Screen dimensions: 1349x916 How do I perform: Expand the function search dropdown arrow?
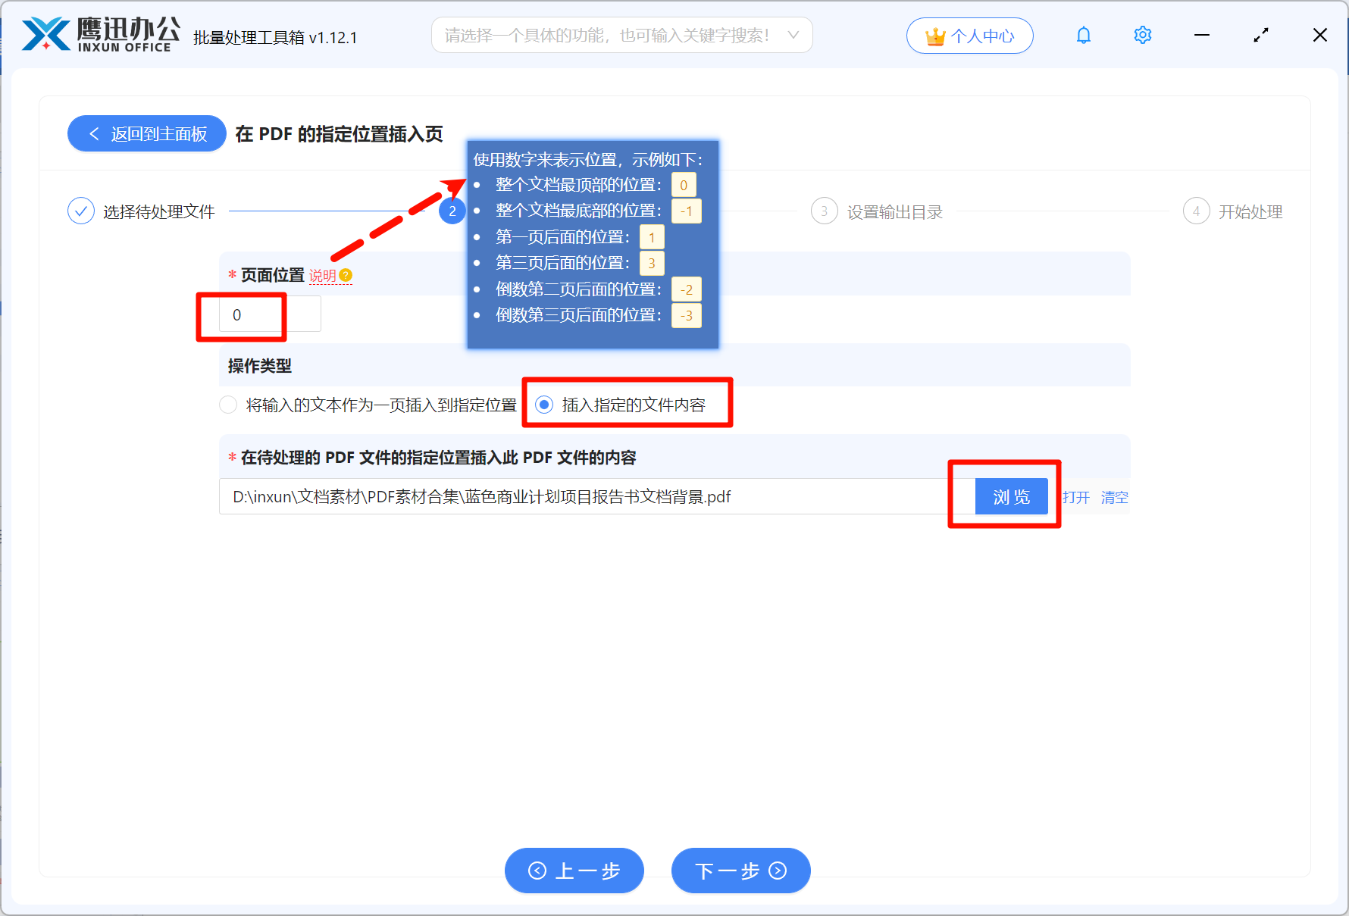pyautogui.click(x=793, y=36)
